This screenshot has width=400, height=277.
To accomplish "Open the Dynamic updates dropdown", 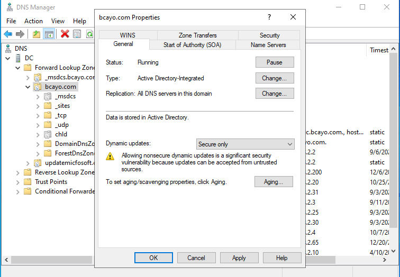I will tap(245, 144).
